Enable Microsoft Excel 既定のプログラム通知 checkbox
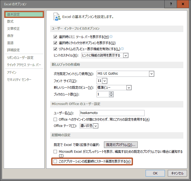The width and height of the screenshot is (191, 181). tap(55, 151)
